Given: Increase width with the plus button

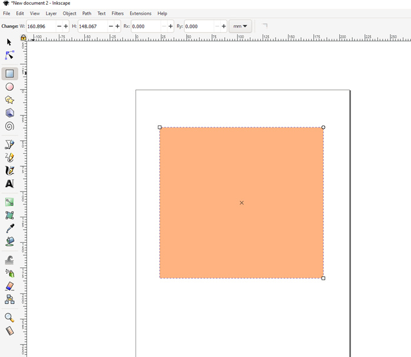Looking at the screenshot, I should (66, 27).
